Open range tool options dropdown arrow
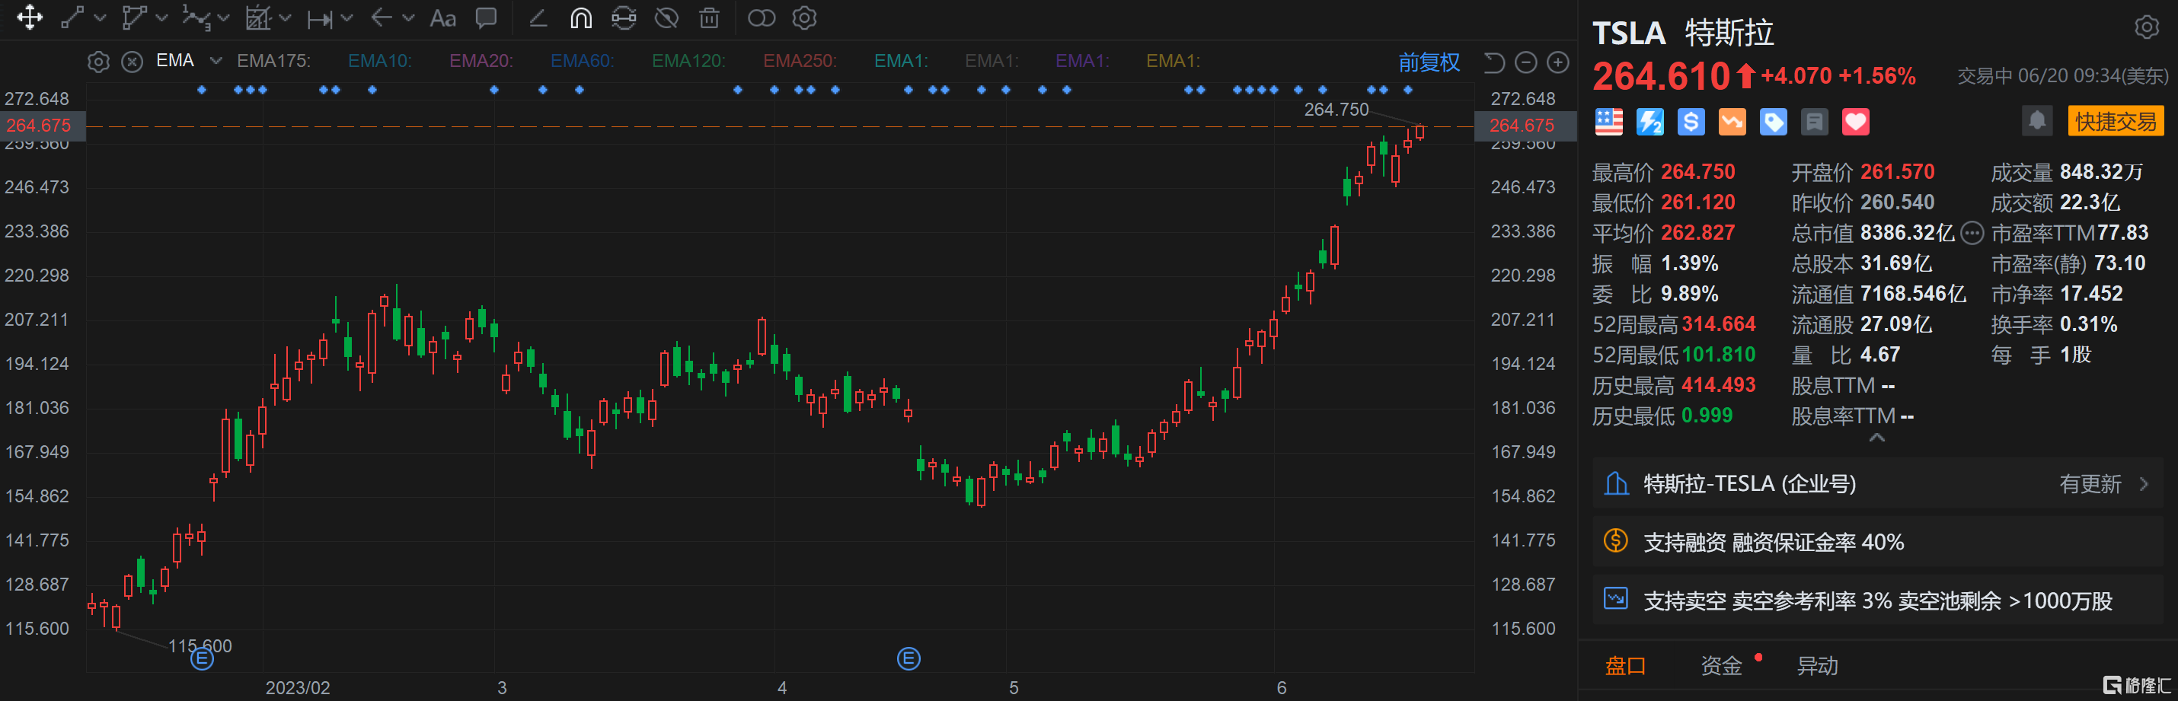This screenshot has height=701, width=2178. (346, 18)
